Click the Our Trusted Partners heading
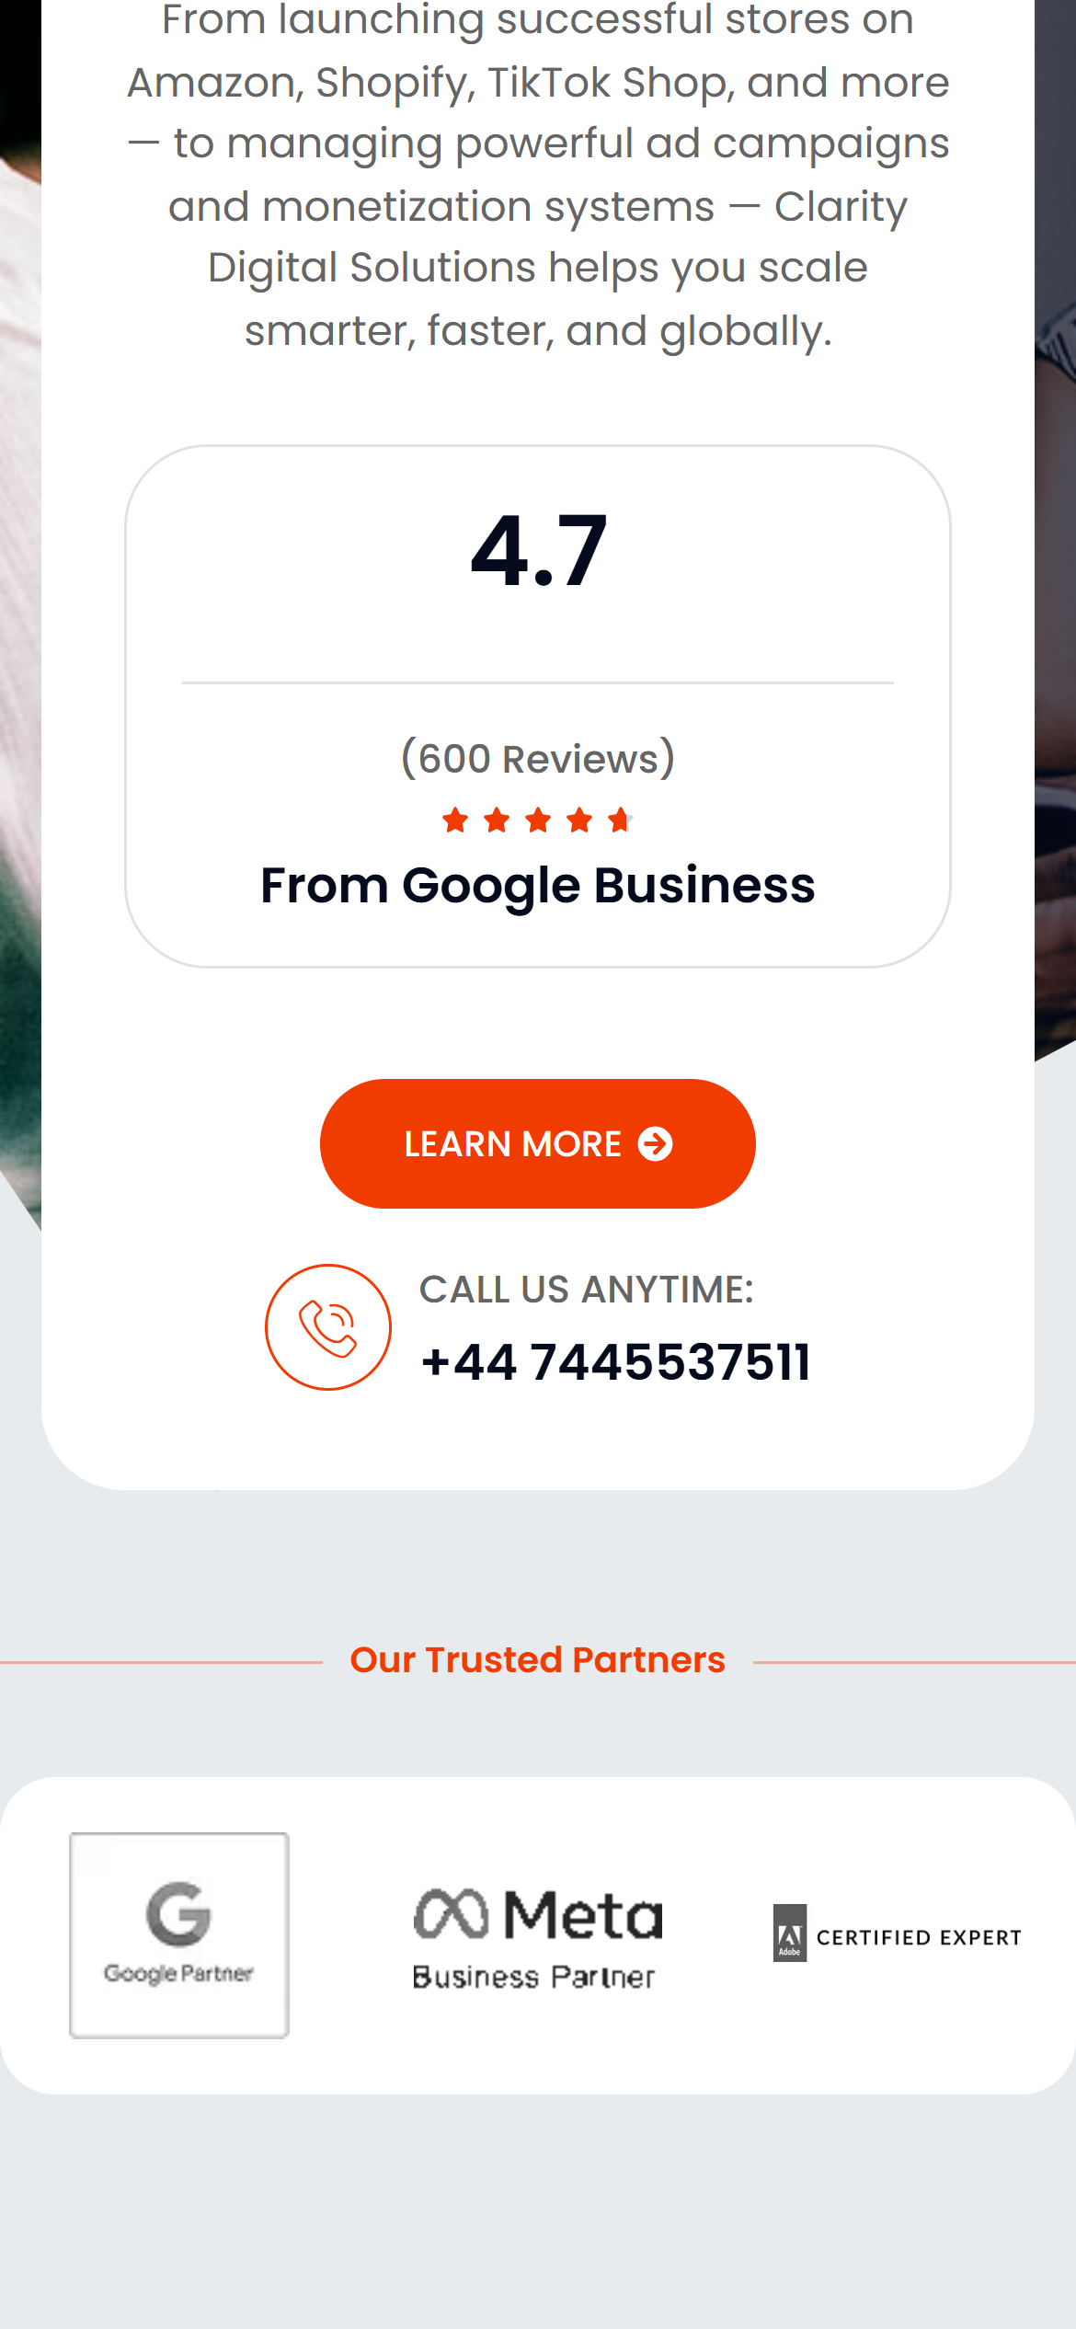1076x2329 pixels. (x=538, y=1660)
